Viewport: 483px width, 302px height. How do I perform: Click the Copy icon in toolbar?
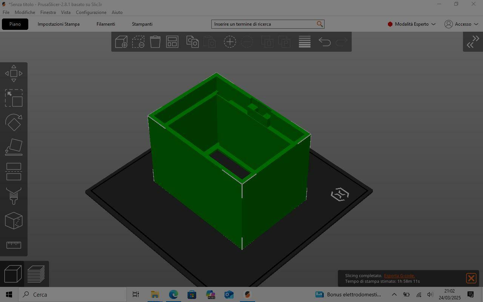[192, 42]
